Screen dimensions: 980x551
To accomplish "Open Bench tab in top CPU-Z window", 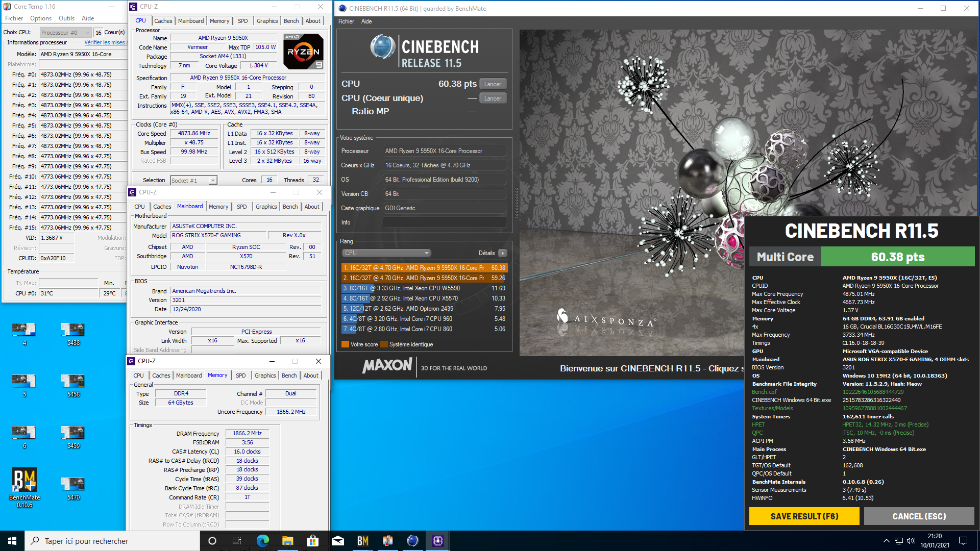I will tap(291, 21).
